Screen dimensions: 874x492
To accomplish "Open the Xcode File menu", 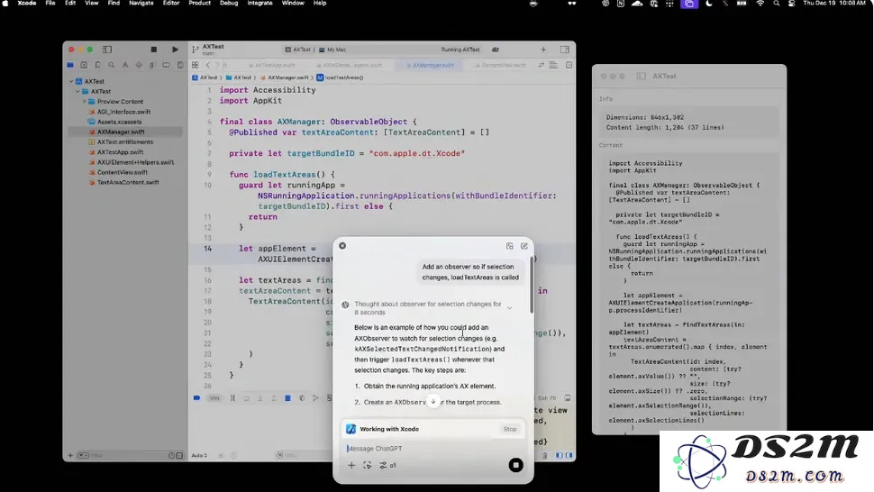I will 50,4.
